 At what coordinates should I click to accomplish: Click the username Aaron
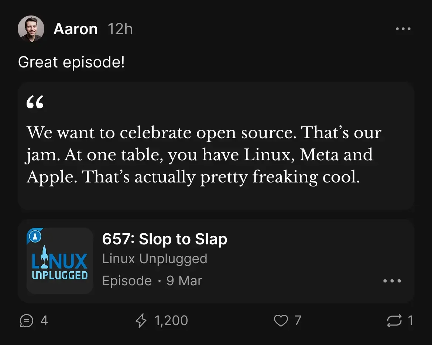75,29
